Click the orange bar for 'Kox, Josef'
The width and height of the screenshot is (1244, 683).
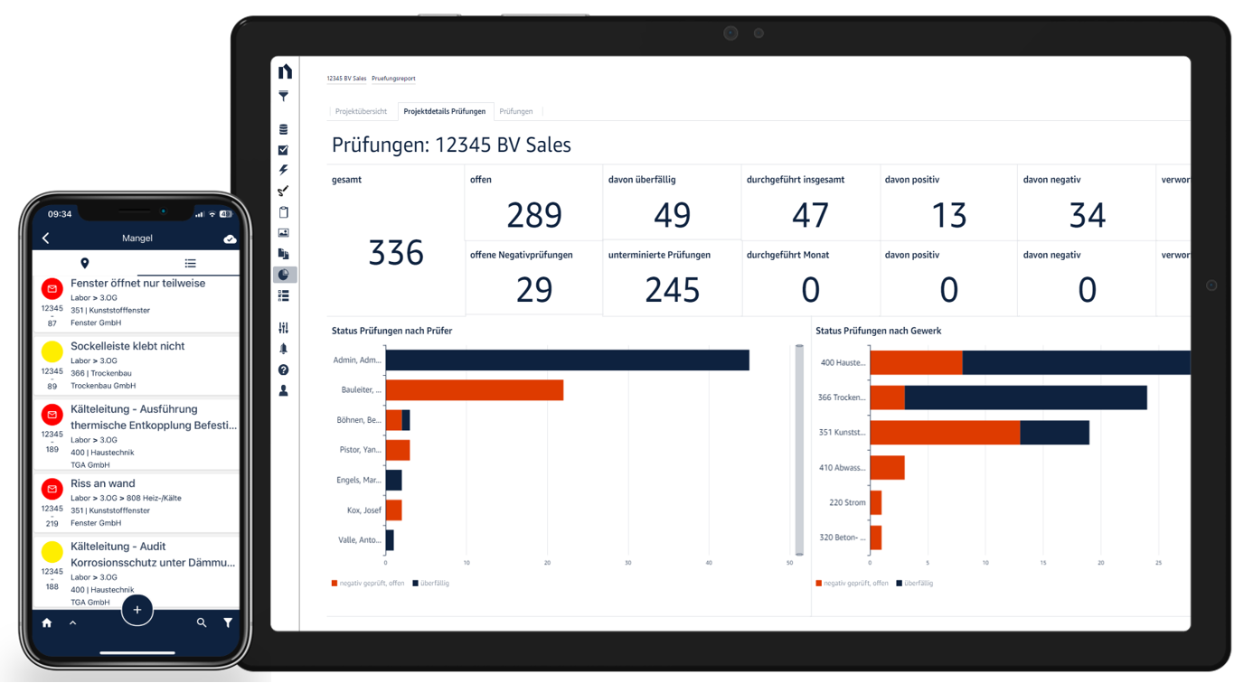coord(393,510)
